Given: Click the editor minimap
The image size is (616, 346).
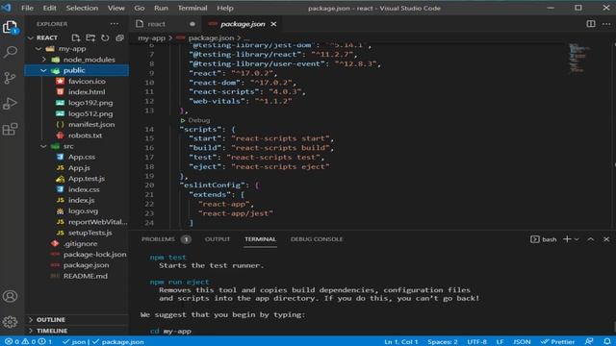Looking at the screenshot, I should pyautogui.click(x=578, y=58).
